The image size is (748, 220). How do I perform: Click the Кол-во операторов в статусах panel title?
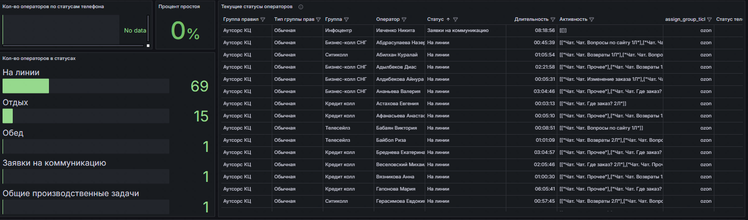pos(39,58)
